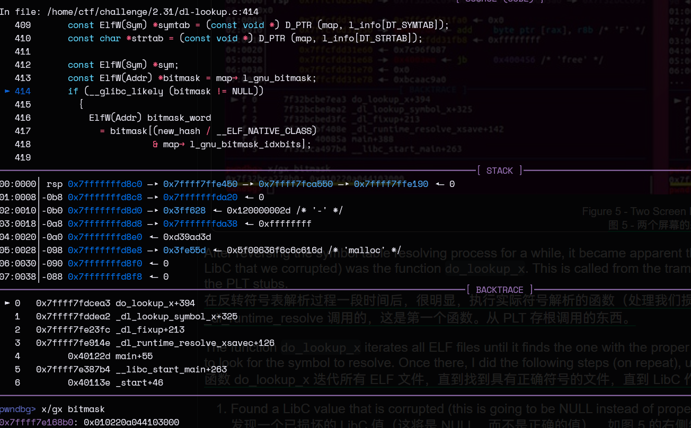The image size is (691, 428).
Task: Select source line number 409
Action: [23, 25]
